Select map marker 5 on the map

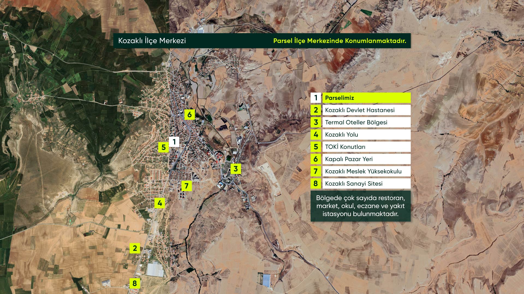163,148
